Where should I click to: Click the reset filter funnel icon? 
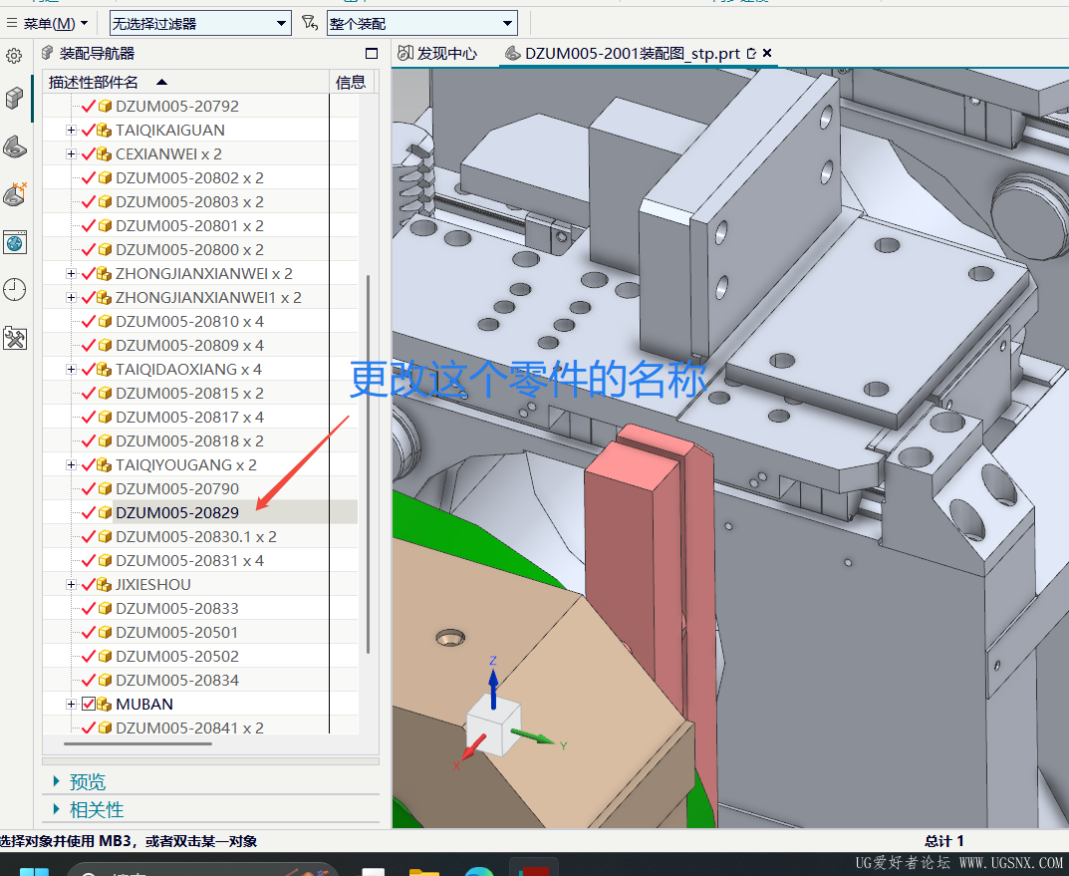point(309,23)
